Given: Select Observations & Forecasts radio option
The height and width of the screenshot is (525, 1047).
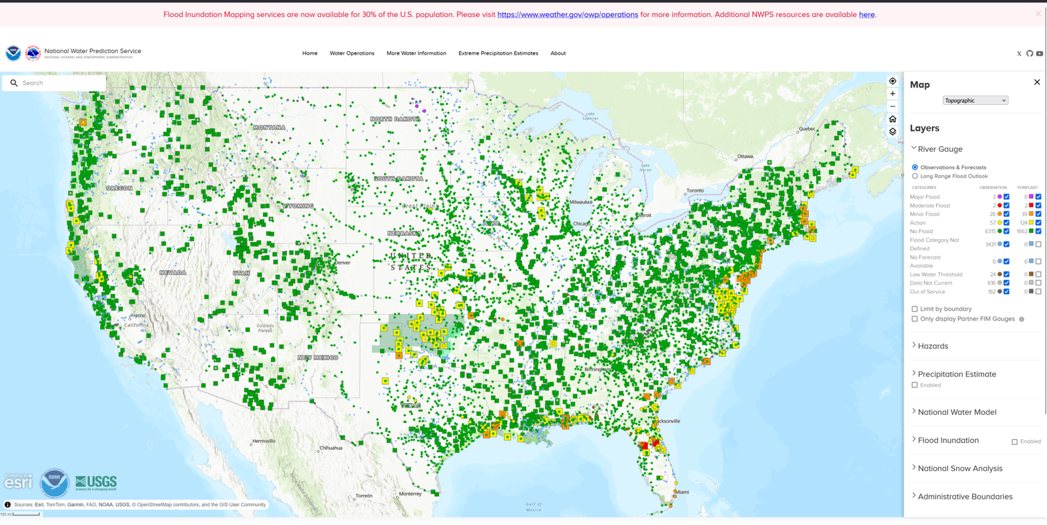Looking at the screenshot, I should [x=915, y=168].
